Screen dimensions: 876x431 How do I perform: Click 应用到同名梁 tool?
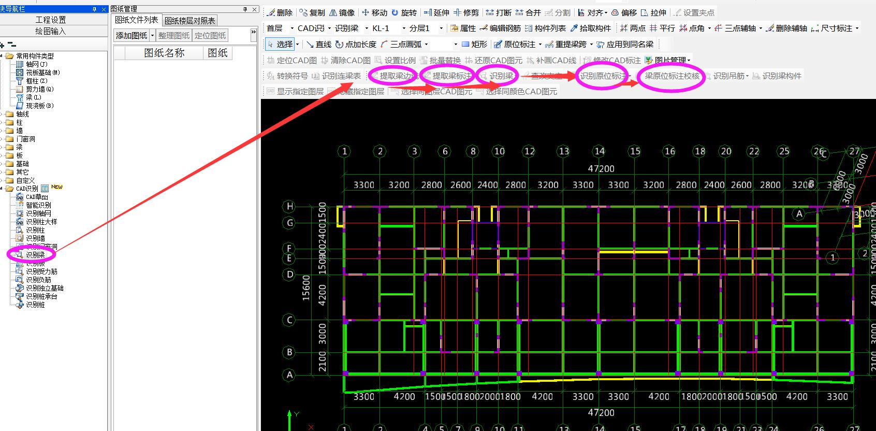[x=625, y=44]
